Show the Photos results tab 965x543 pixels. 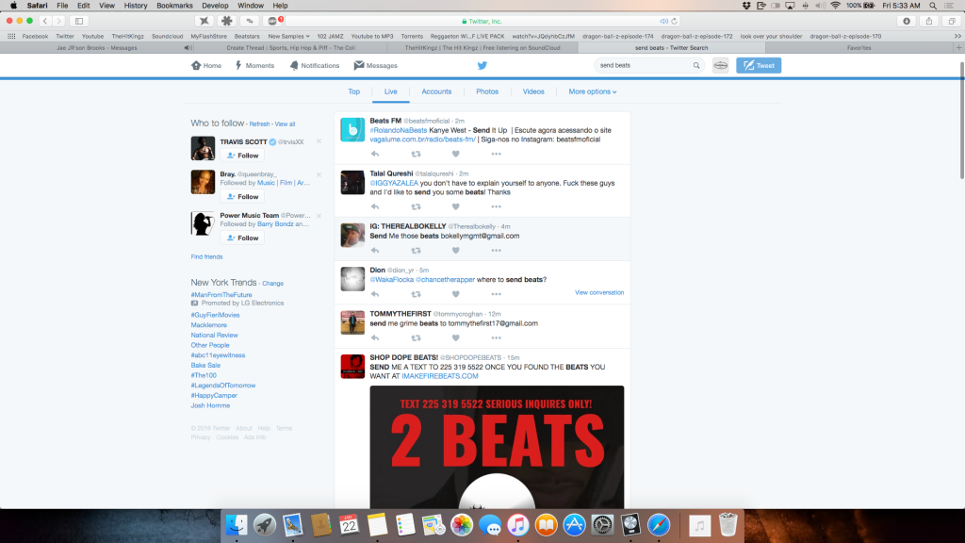pos(487,91)
